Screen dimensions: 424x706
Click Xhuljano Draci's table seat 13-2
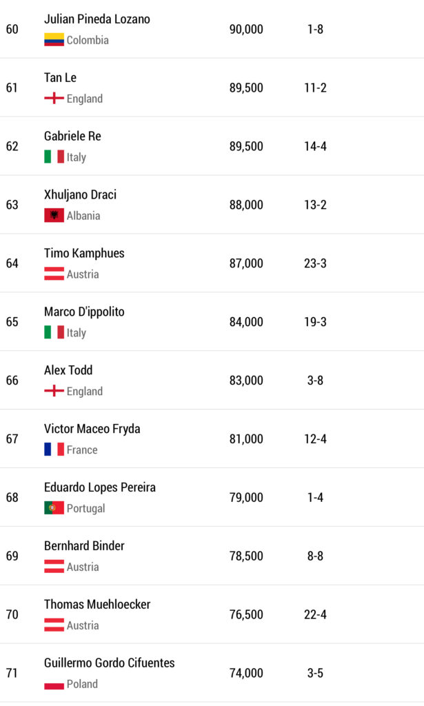[315, 205]
